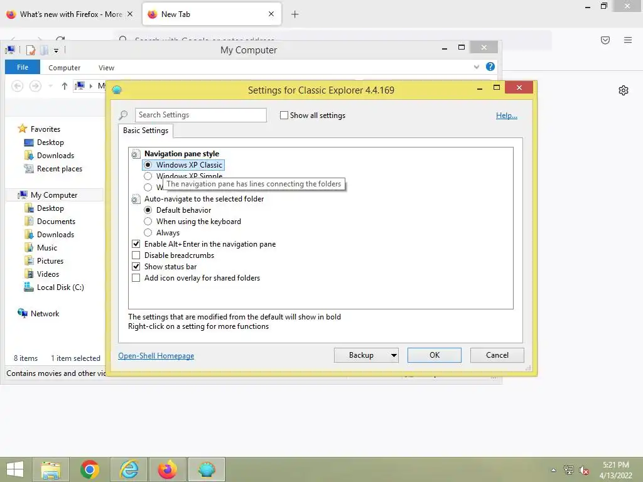The image size is (643, 482).
Task: Click the Forward arrow in My Computer window
Action: click(35, 86)
